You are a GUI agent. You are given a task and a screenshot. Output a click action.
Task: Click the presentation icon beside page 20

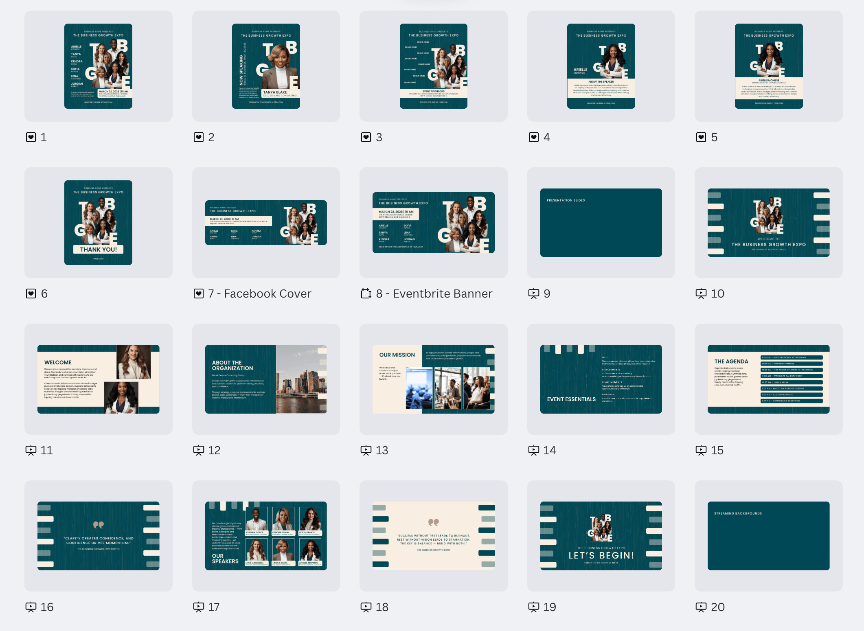[x=701, y=607]
